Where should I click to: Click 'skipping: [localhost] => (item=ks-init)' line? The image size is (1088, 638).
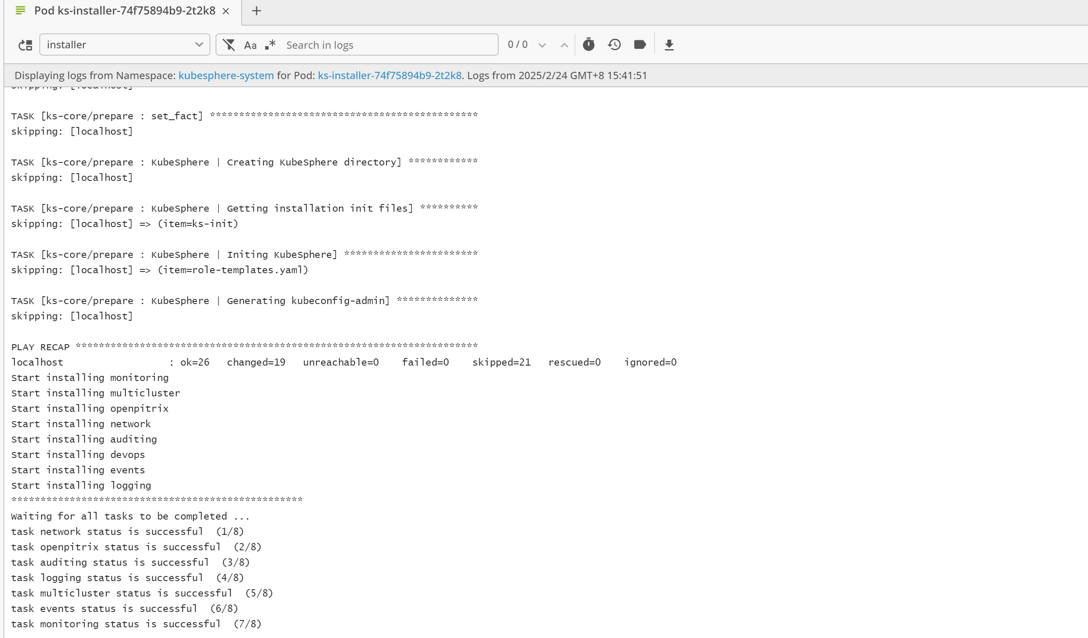(125, 224)
